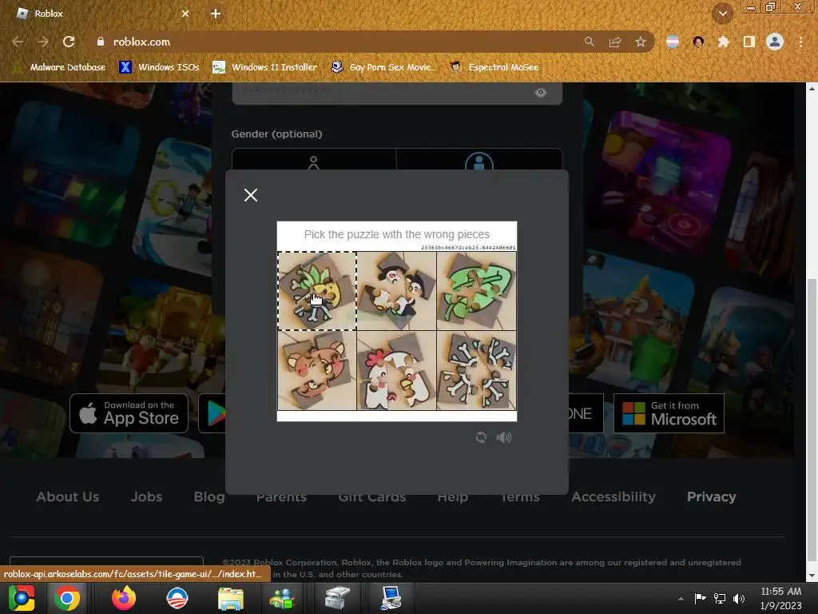Pick the chicken puzzle tile
Viewport: 818px width, 614px height.
pyautogui.click(x=396, y=370)
